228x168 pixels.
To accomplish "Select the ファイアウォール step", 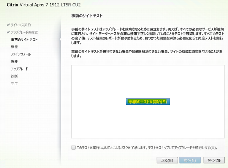I will (x=21, y=54).
